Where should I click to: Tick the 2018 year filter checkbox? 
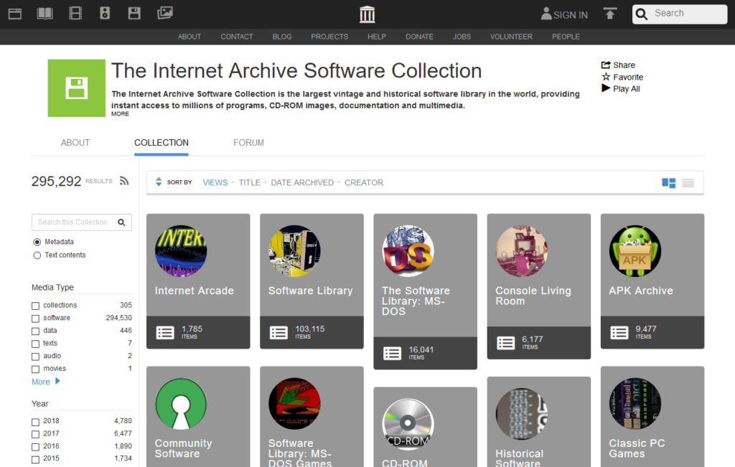click(x=36, y=422)
